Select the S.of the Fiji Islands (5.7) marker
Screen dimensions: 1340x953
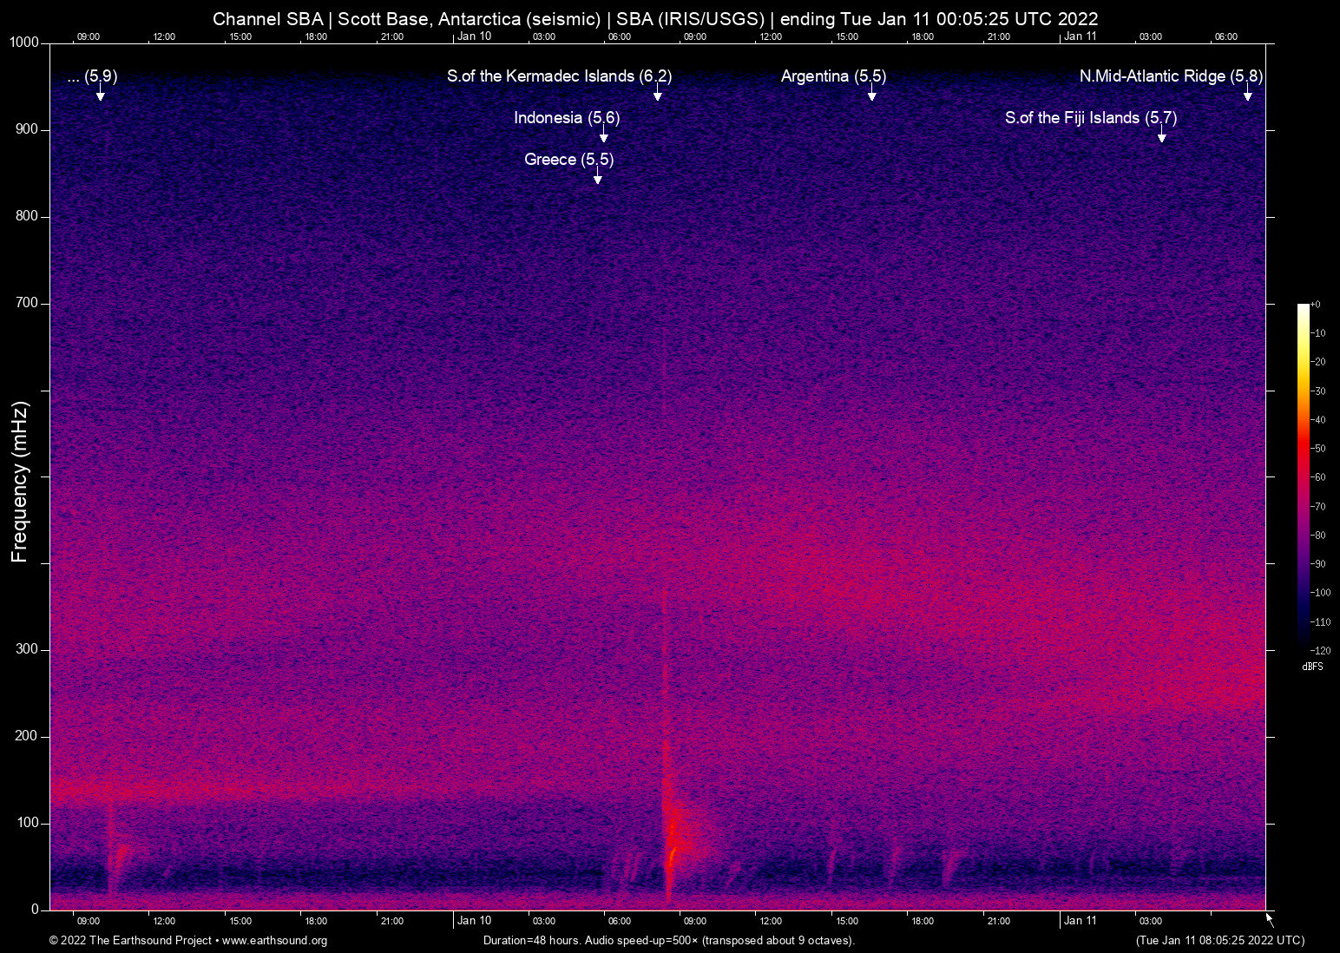point(1092,118)
